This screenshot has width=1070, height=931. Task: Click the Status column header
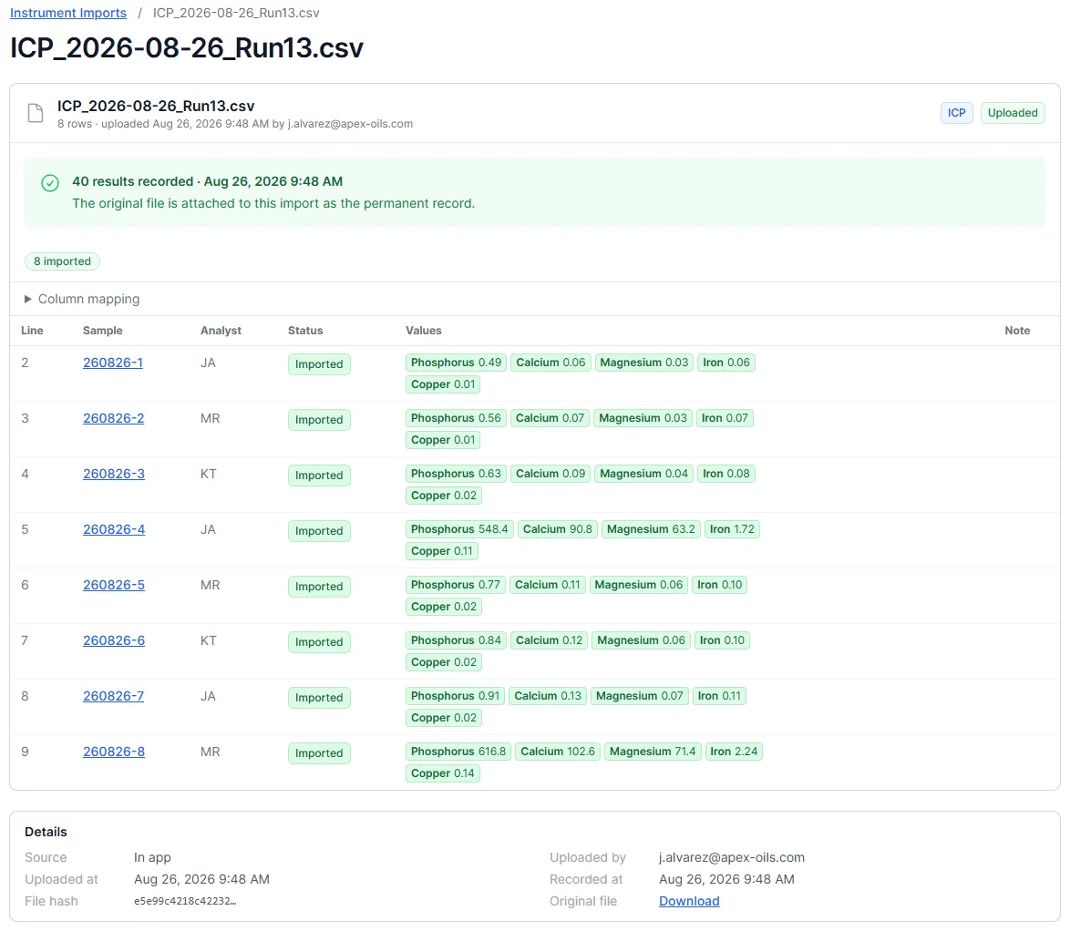click(305, 330)
